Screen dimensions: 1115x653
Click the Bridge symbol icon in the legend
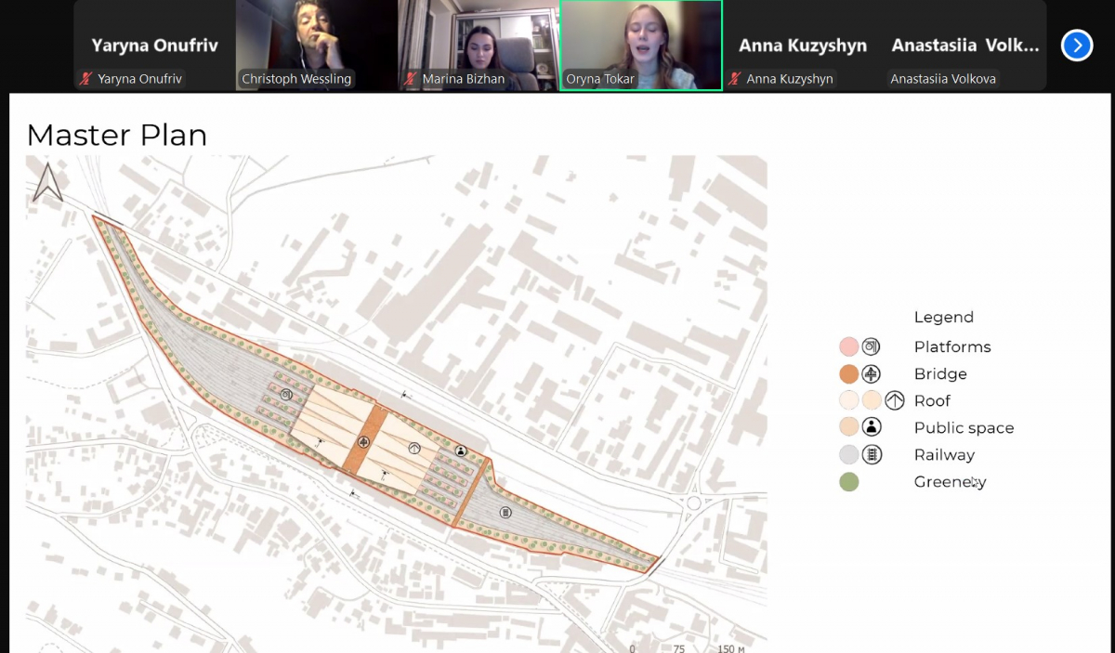click(871, 373)
